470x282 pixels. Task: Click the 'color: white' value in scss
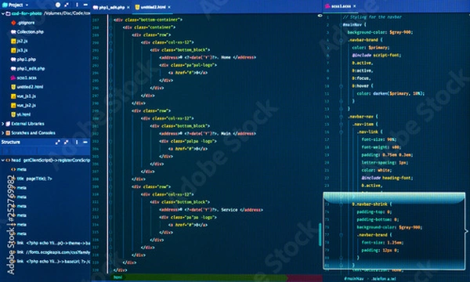coord(376,170)
